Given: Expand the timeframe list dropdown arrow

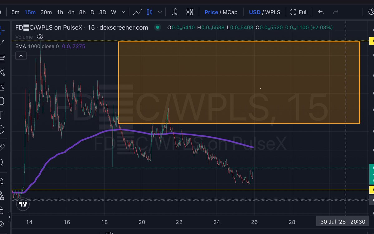Looking at the screenshot, I should pyautogui.click(x=123, y=12).
